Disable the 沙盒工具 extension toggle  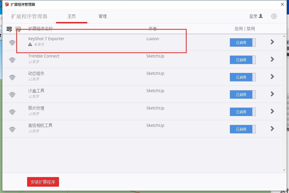click(x=242, y=94)
